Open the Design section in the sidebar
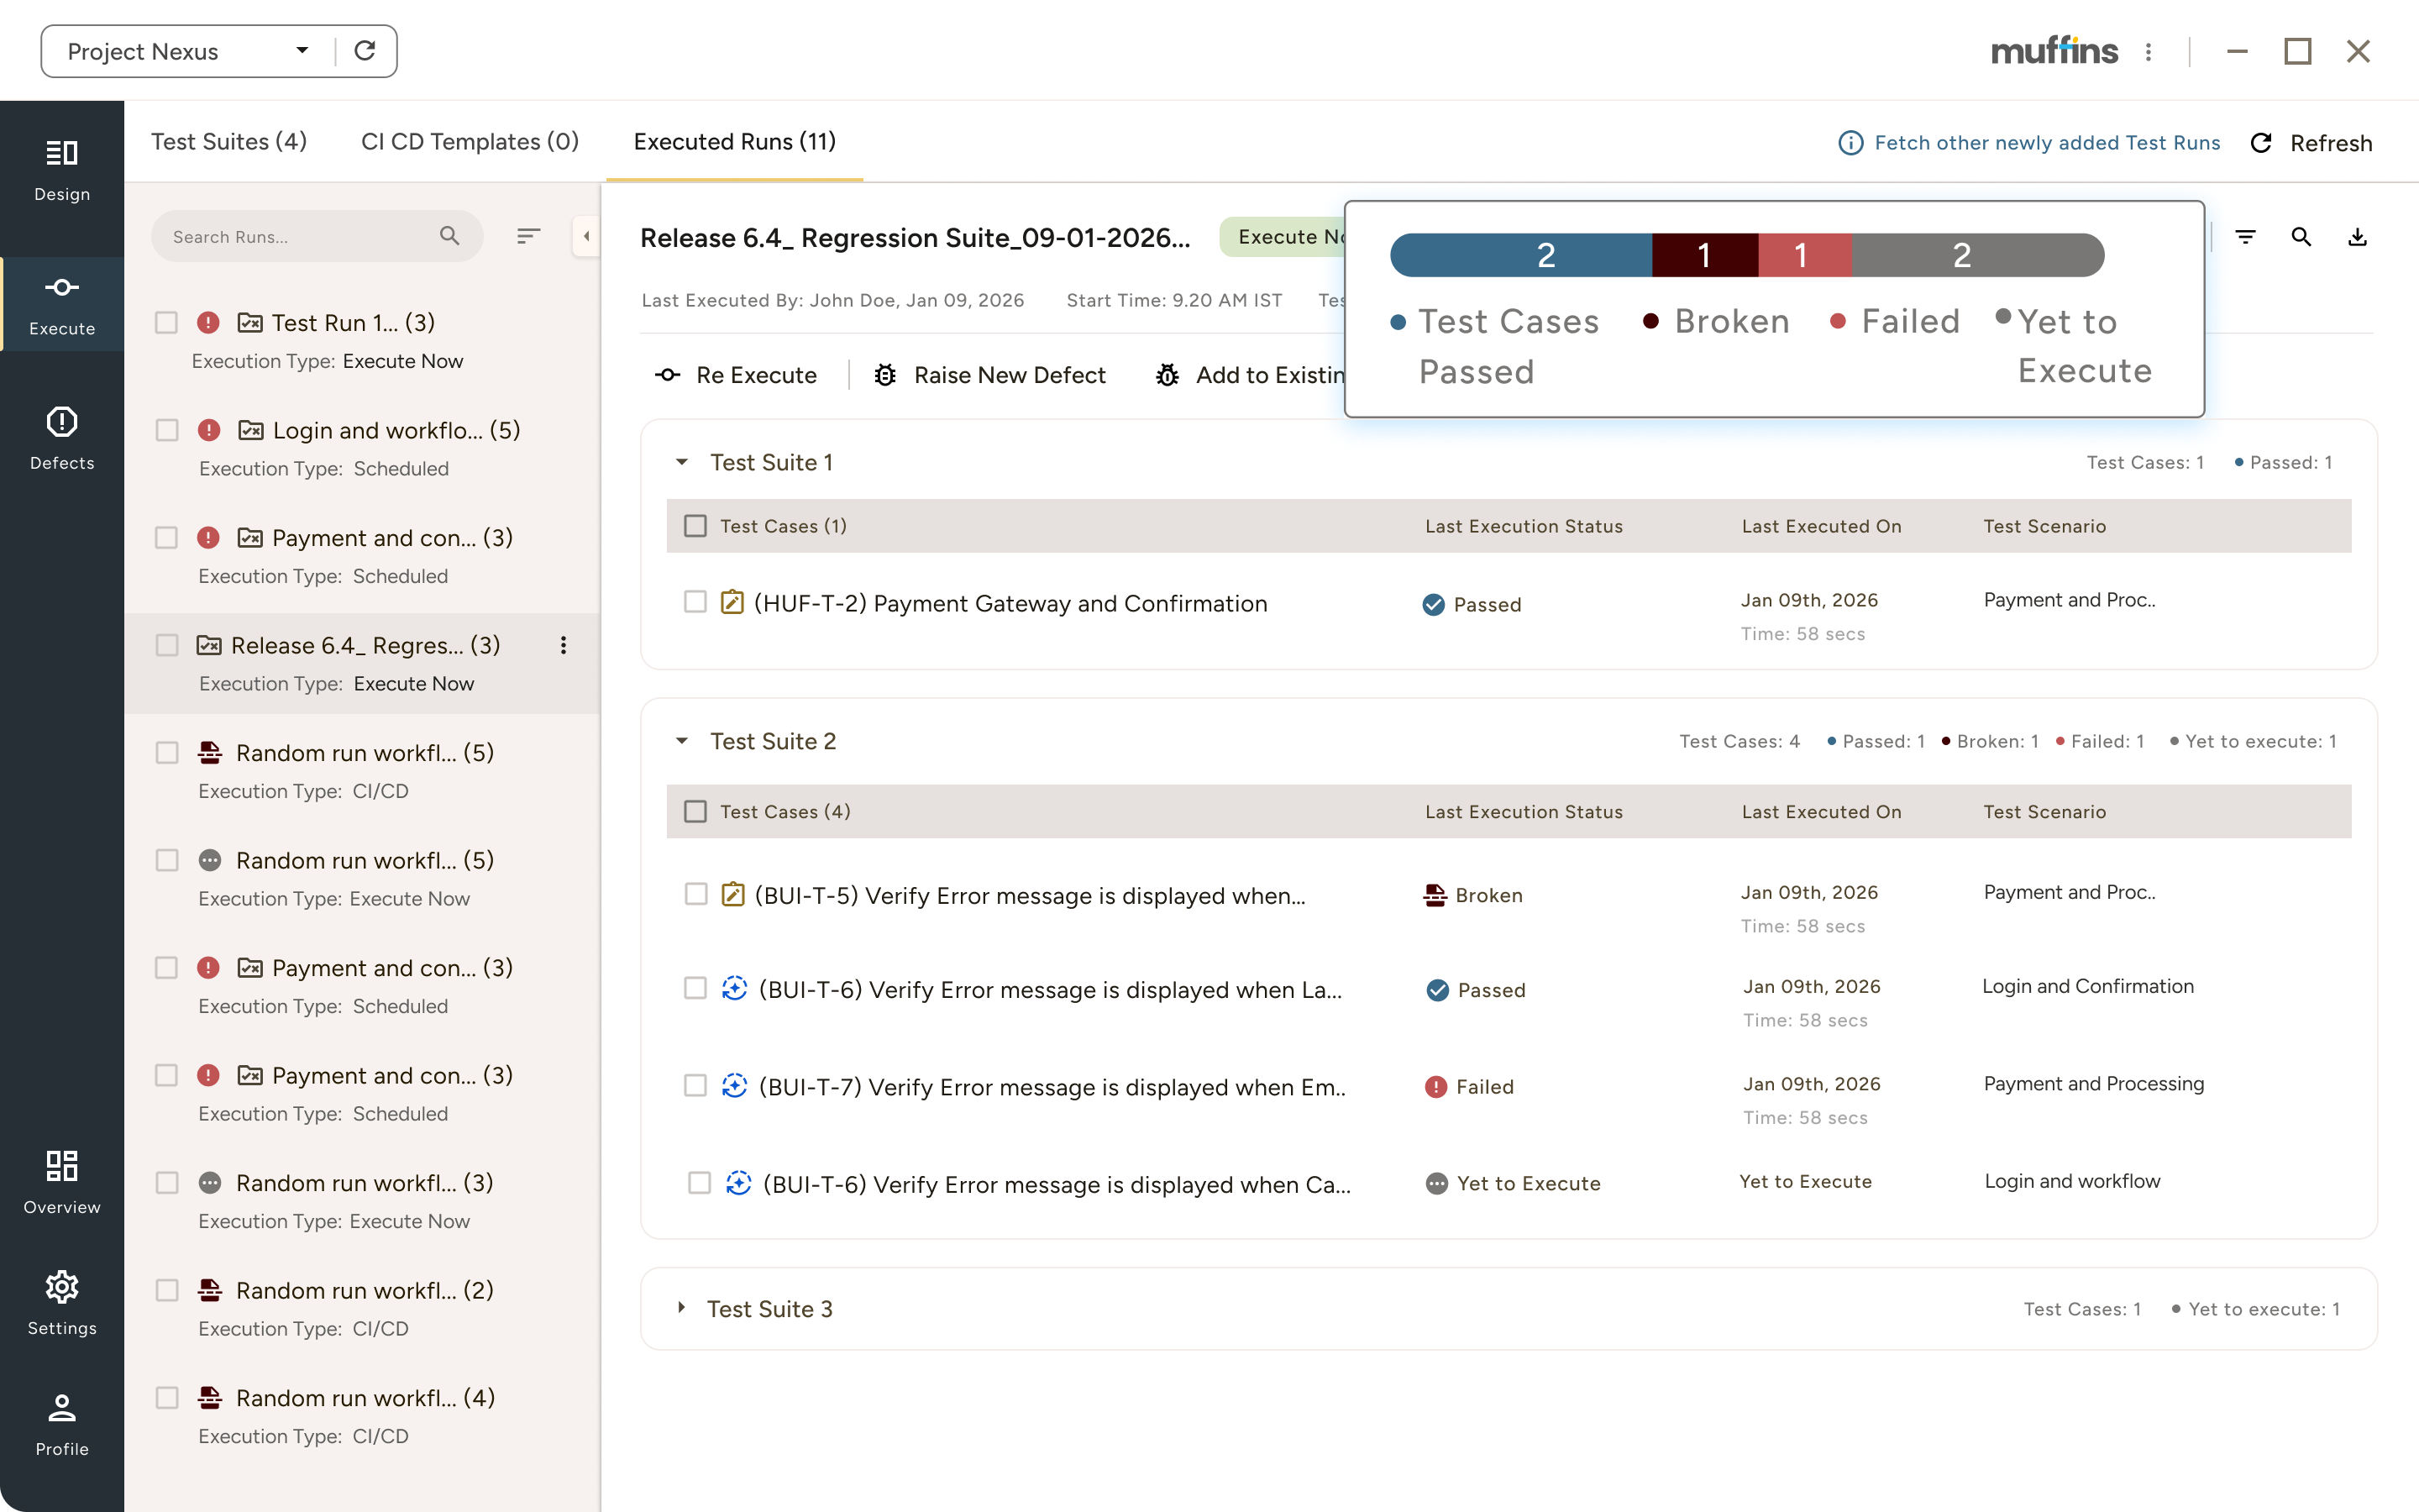 [x=62, y=170]
